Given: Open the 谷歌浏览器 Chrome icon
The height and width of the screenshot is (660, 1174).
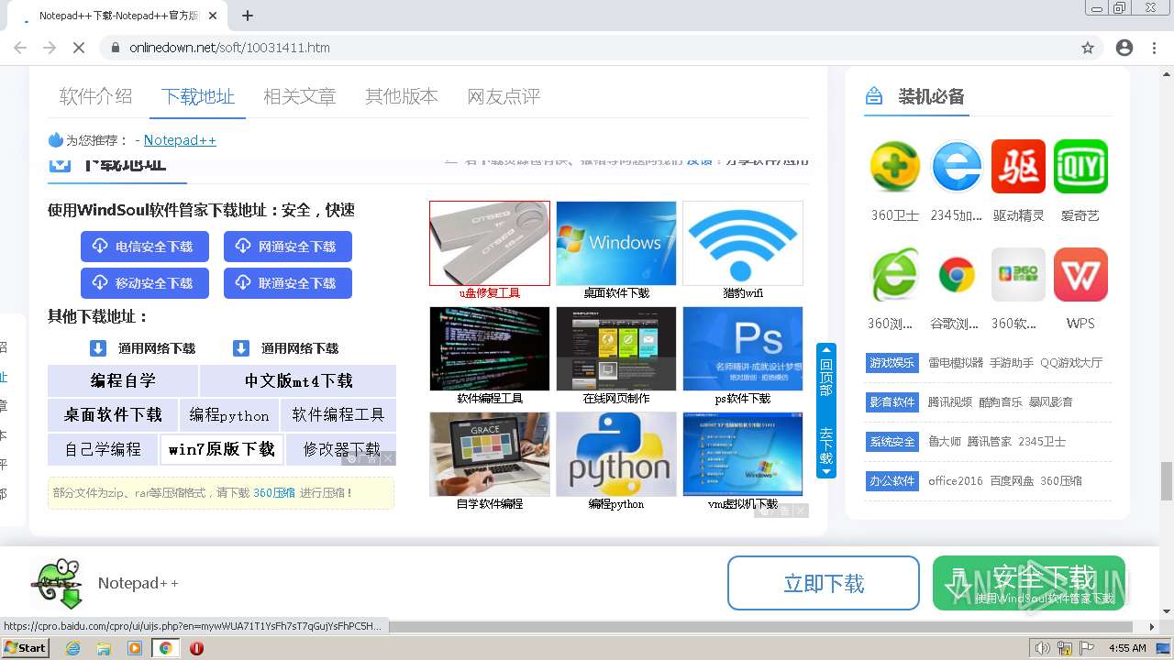Looking at the screenshot, I should click(957, 274).
